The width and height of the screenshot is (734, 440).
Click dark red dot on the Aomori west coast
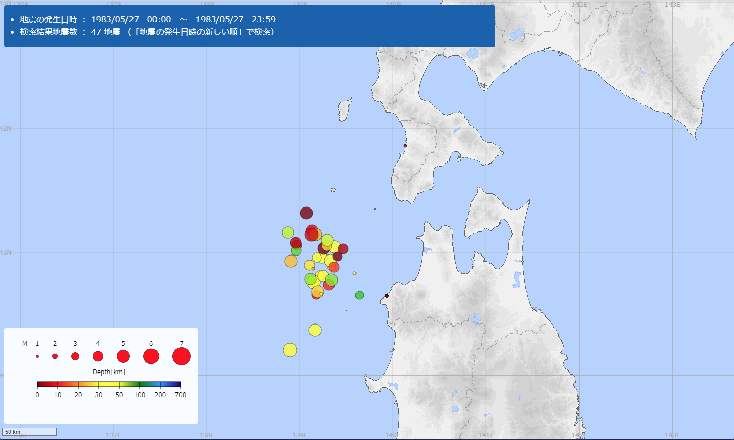click(x=387, y=296)
